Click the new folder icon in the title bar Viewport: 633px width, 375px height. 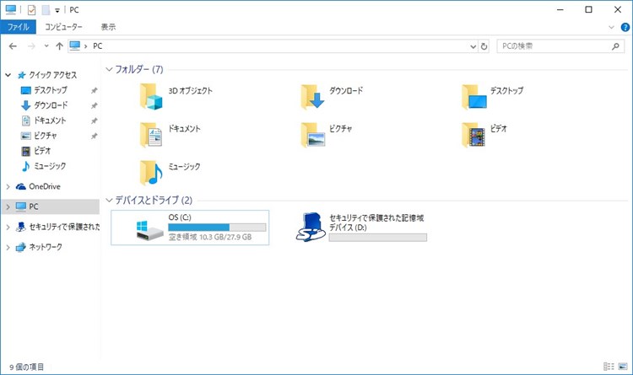coord(46,9)
